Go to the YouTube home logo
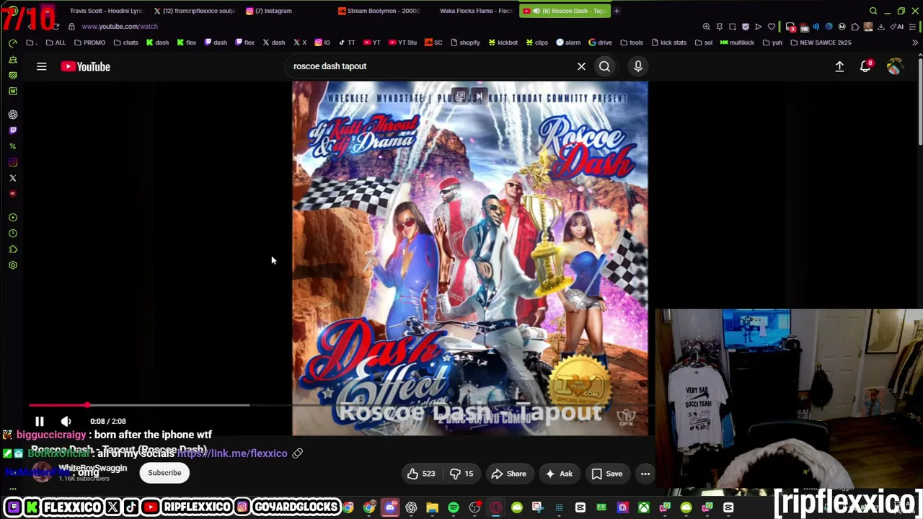The image size is (923, 519). [x=85, y=66]
